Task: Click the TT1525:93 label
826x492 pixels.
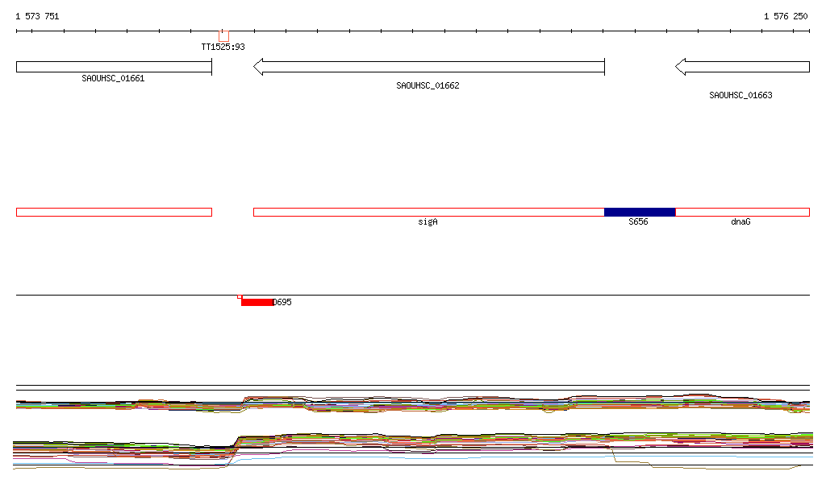Action: (x=223, y=47)
